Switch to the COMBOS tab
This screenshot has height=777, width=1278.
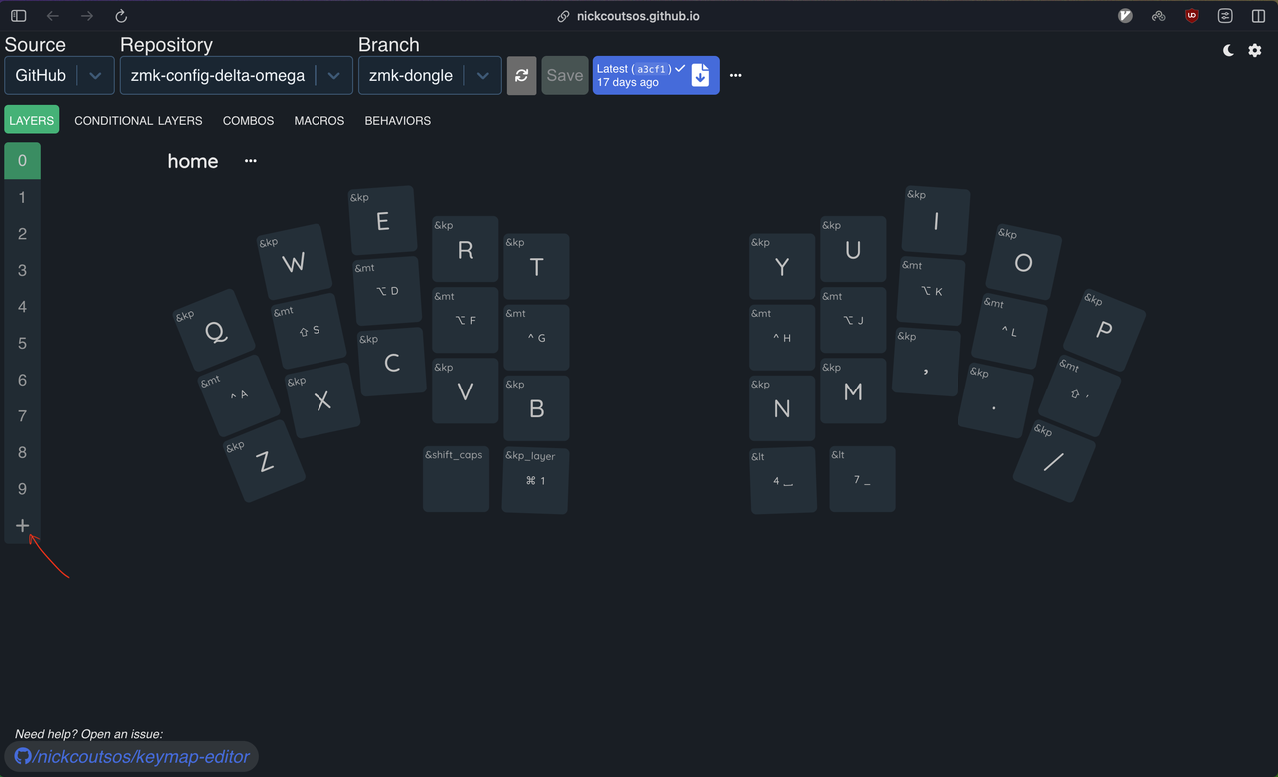pos(248,120)
